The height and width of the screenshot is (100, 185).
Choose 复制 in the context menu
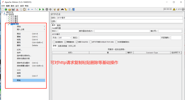(29, 37)
